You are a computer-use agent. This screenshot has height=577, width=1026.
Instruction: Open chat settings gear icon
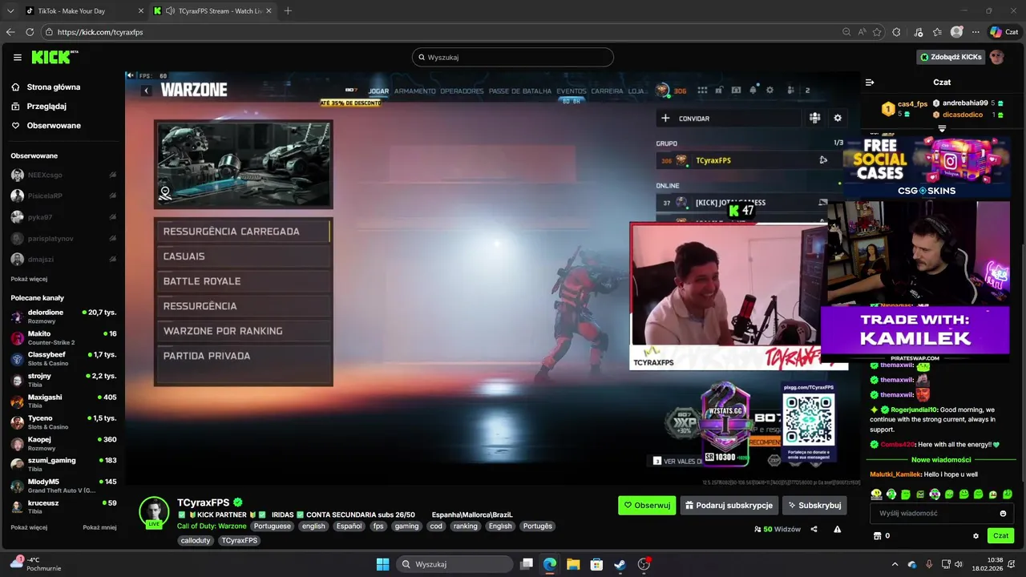(x=976, y=535)
